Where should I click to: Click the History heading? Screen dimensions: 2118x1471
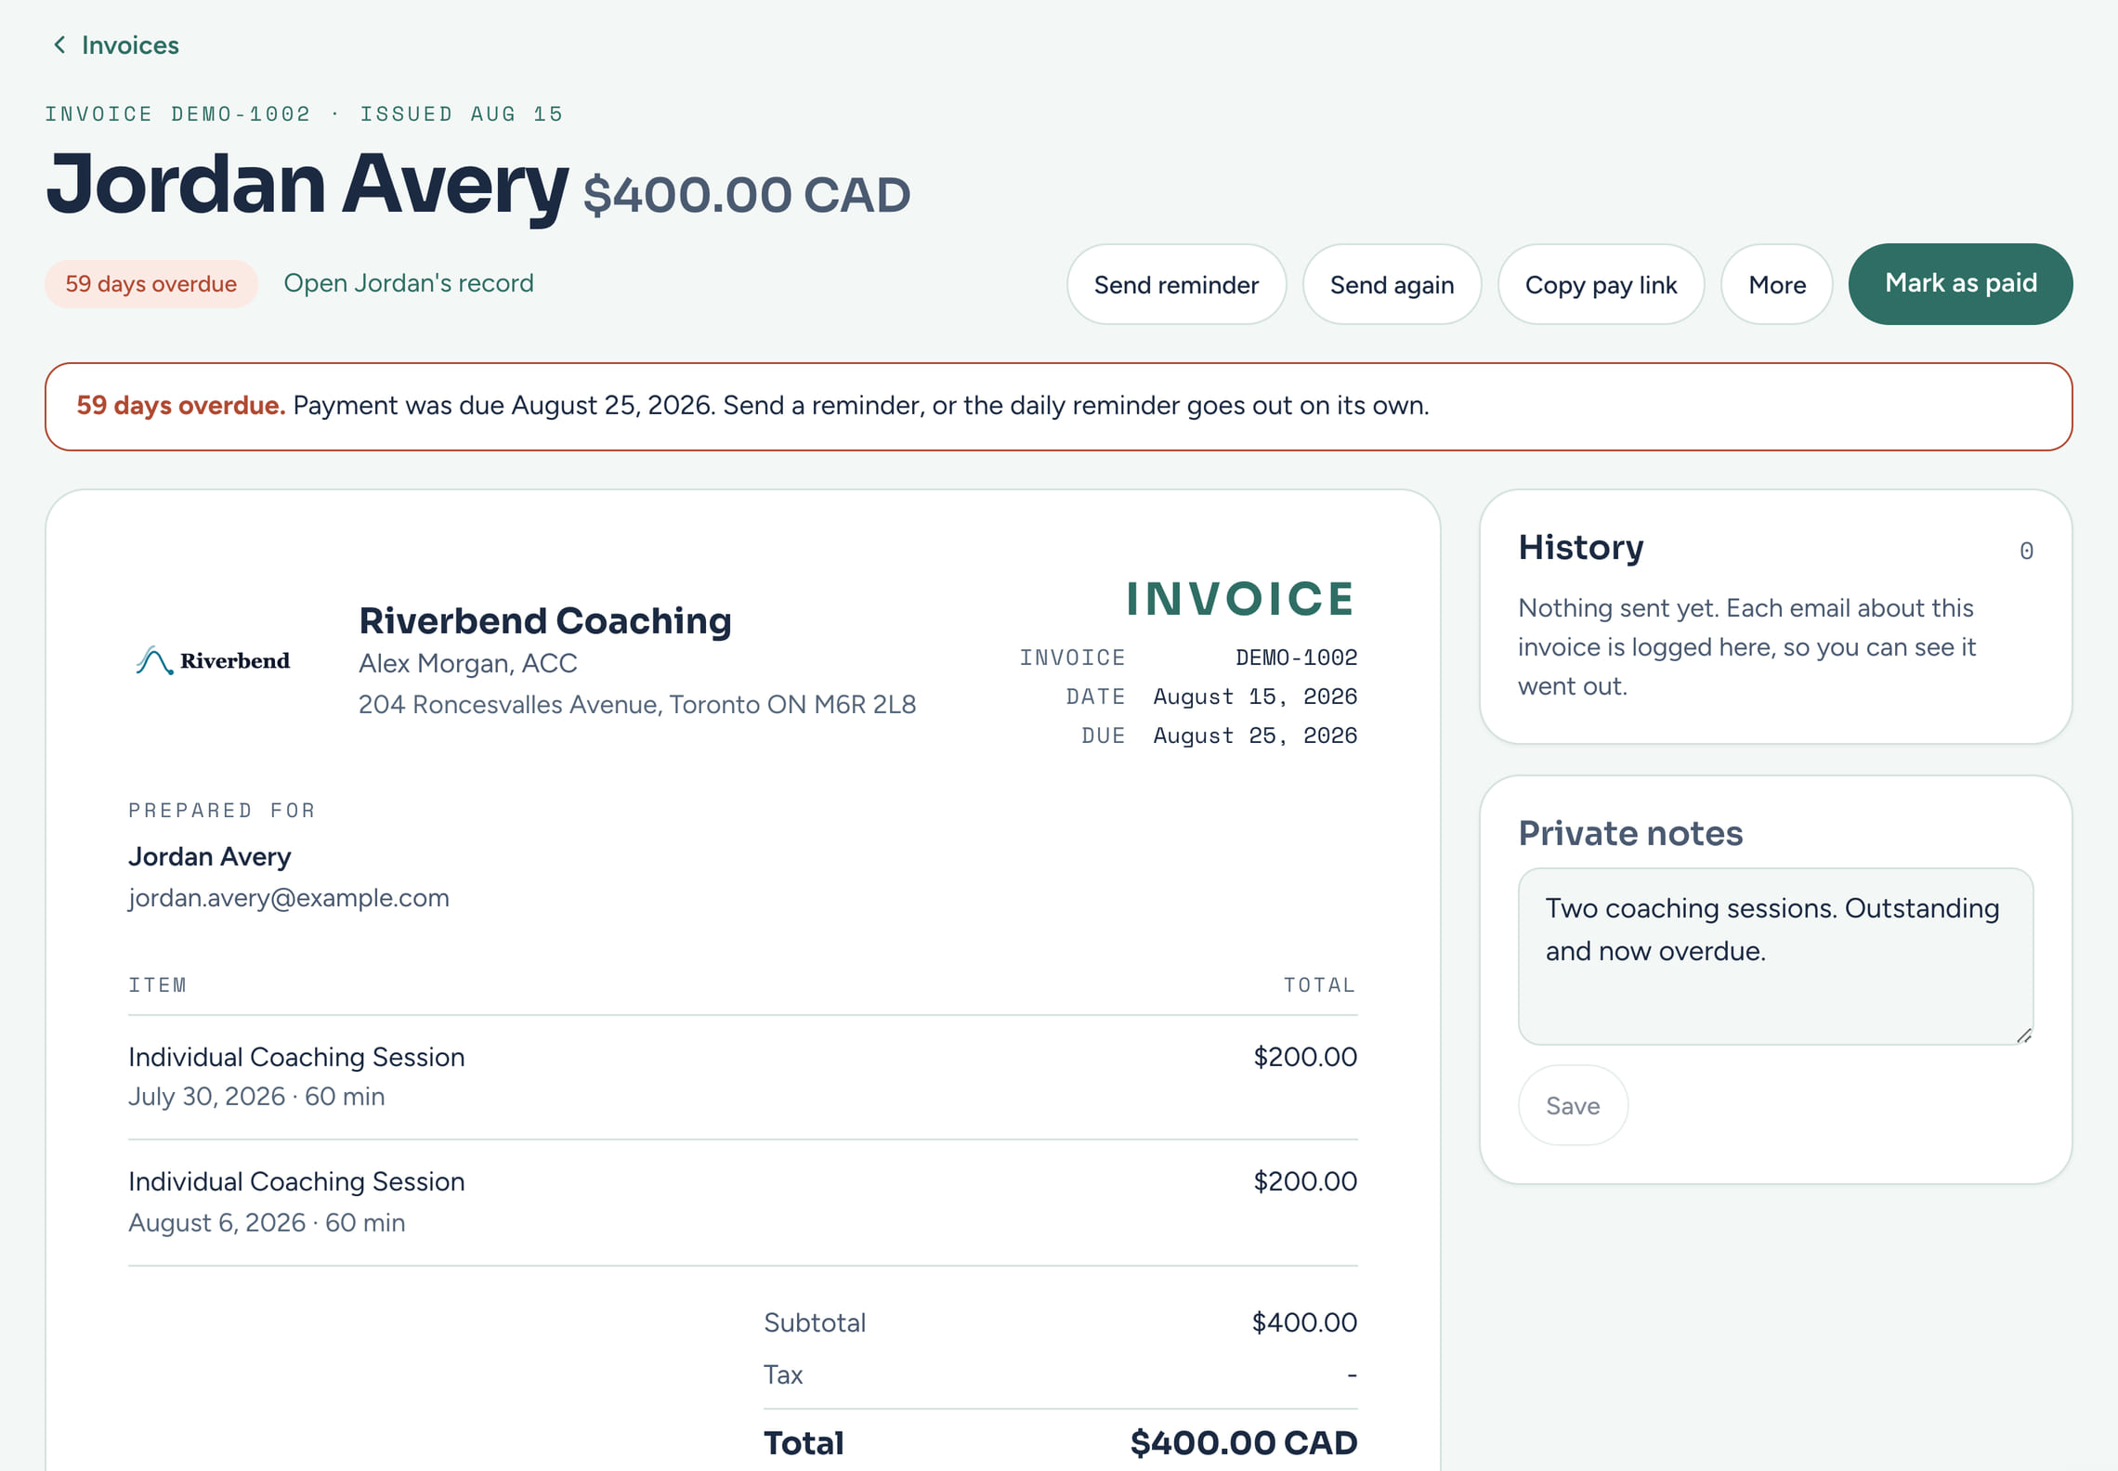click(1581, 547)
